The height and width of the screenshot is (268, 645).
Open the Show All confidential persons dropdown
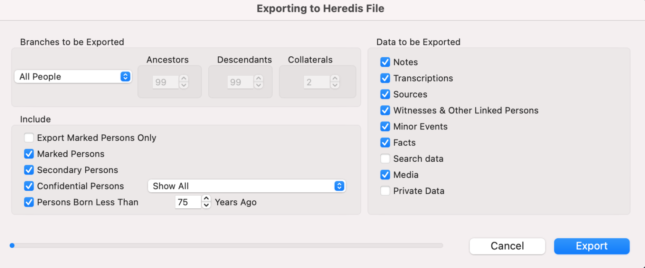[x=247, y=186]
